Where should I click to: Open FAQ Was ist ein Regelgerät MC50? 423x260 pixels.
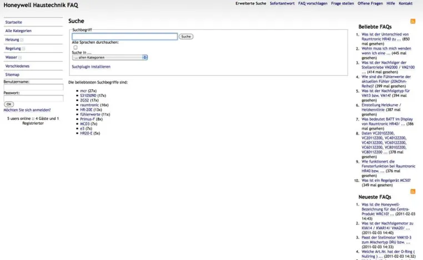tap(386, 181)
